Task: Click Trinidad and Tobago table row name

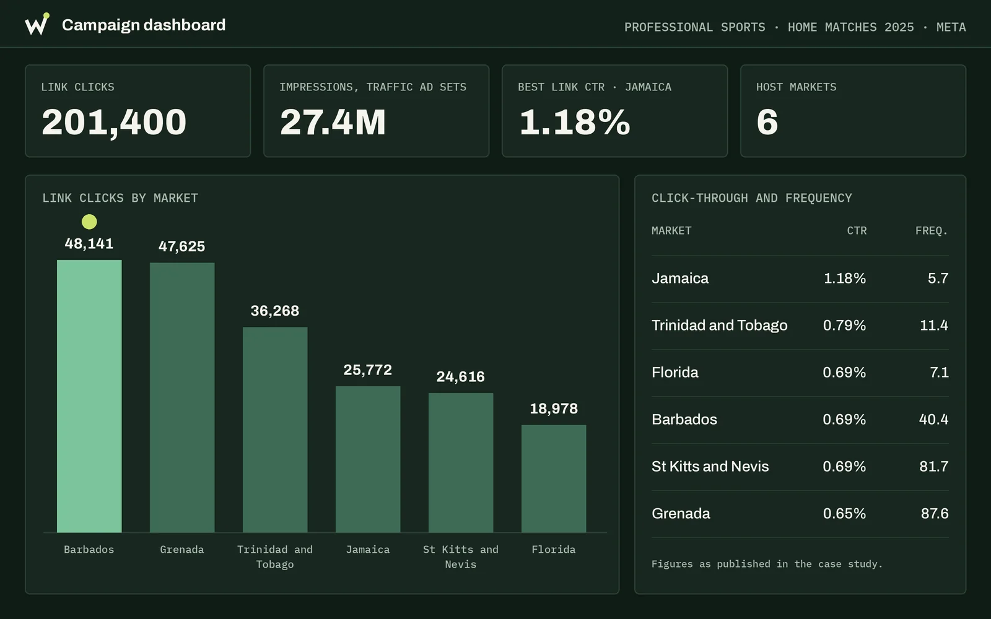Action: click(720, 326)
